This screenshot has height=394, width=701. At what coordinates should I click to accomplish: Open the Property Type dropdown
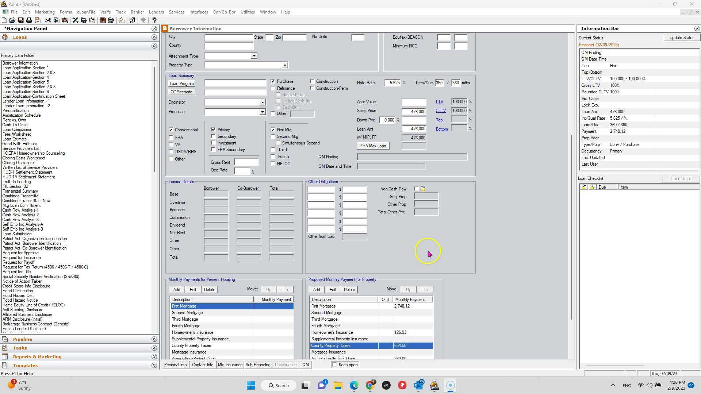pos(285,65)
